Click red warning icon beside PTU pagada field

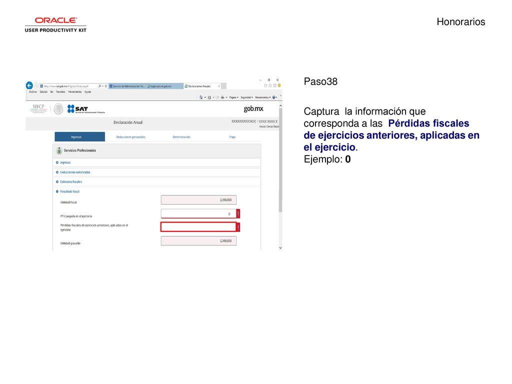point(238,213)
